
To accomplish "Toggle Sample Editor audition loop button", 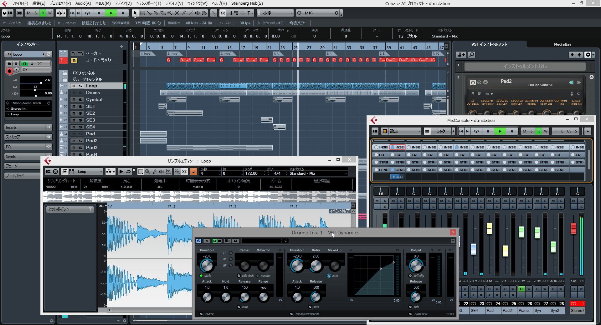I will coord(128,172).
